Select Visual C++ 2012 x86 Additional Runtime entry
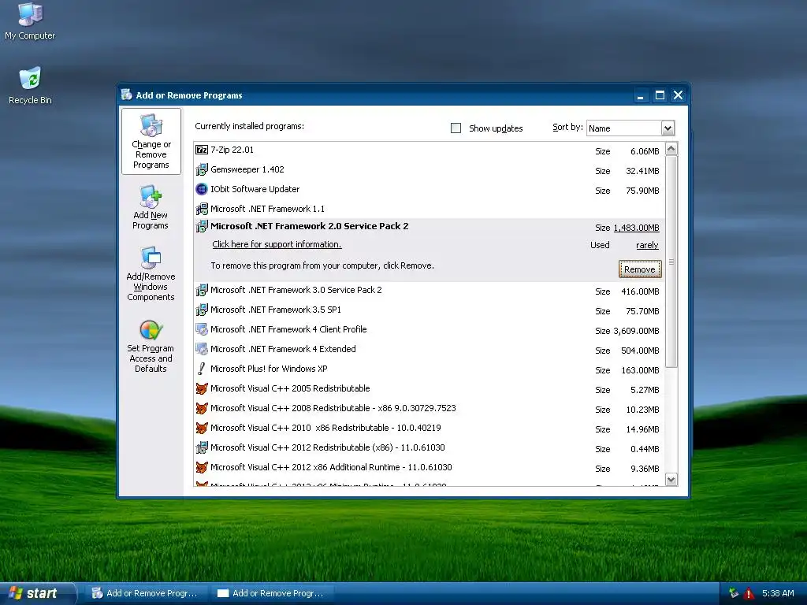The width and height of the screenshot is (807, 605). [x=430, y=468]
